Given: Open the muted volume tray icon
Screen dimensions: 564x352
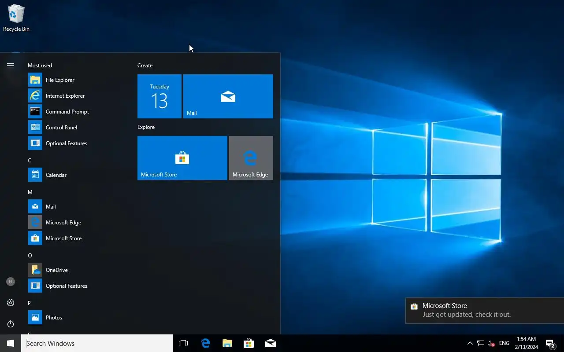Looking at the screenshot, I should click(x=491, y=343).
